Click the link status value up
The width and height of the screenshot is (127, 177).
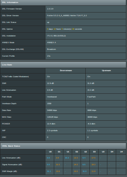tap(48, 22)
